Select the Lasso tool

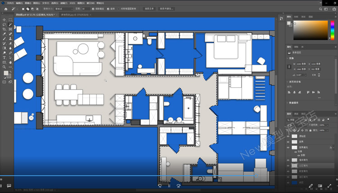[x=5, y=25]
